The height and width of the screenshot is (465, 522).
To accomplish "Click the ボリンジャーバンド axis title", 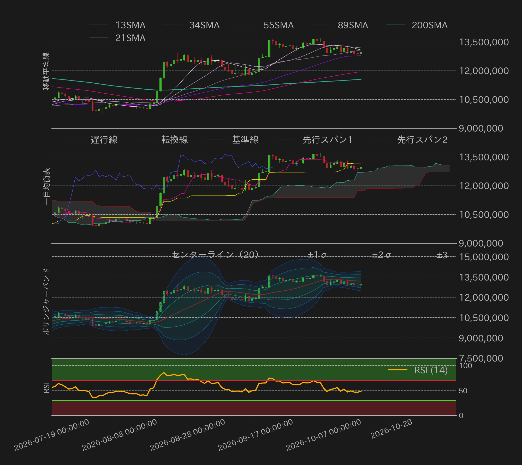I will pos(46,301).
